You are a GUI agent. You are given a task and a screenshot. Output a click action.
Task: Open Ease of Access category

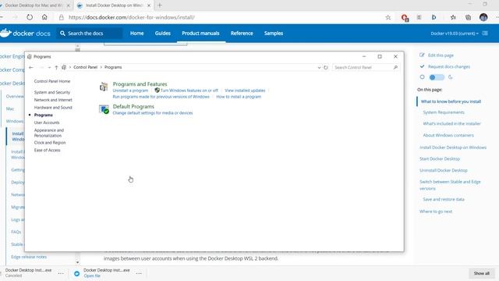(47, 150)
